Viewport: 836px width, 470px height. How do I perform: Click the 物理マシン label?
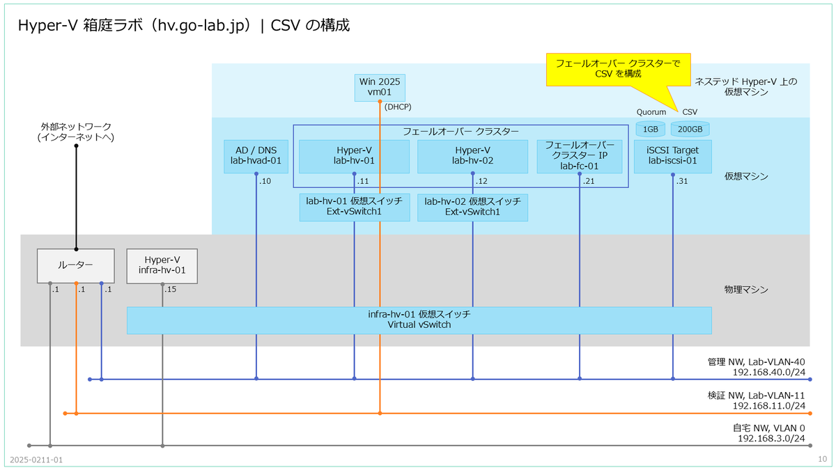point(746,289)
